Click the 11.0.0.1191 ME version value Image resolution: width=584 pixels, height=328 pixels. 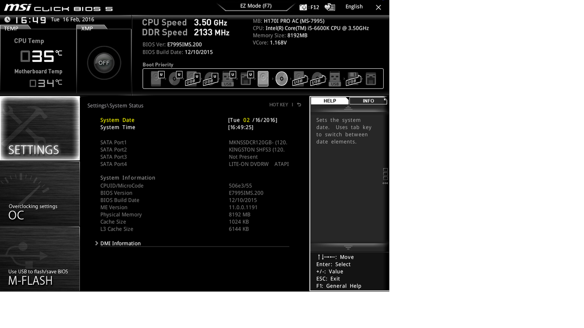pos(243,208)
